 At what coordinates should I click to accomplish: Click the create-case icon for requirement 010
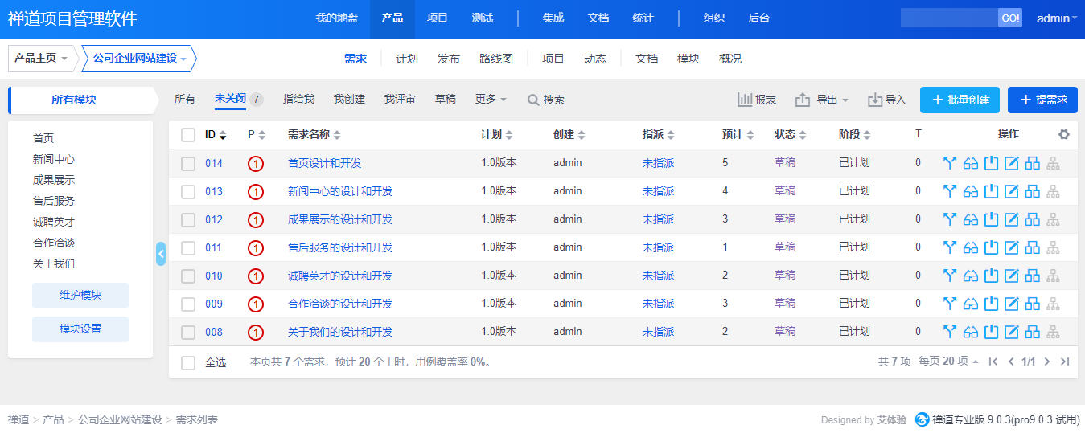point(1033,276)
